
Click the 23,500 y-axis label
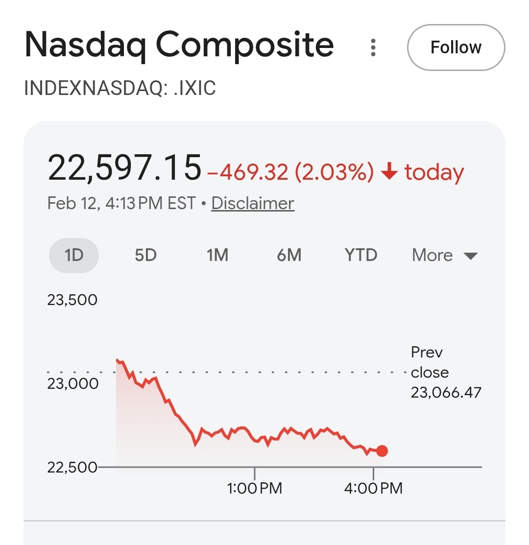point(72,300)
